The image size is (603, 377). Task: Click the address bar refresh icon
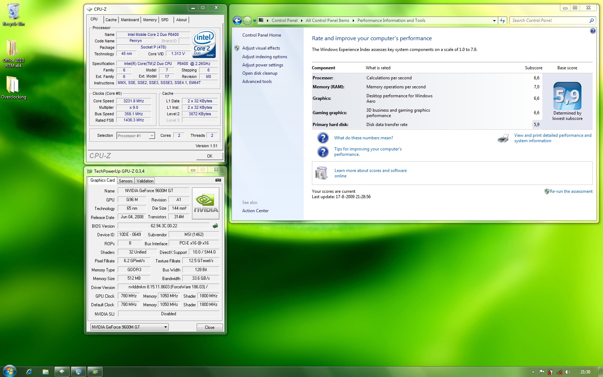(502, 20)
